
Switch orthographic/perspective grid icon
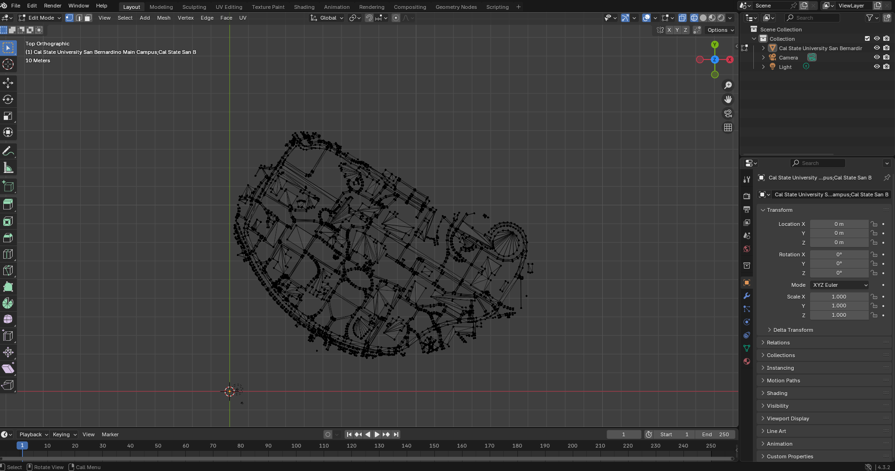tap(728, 127)
